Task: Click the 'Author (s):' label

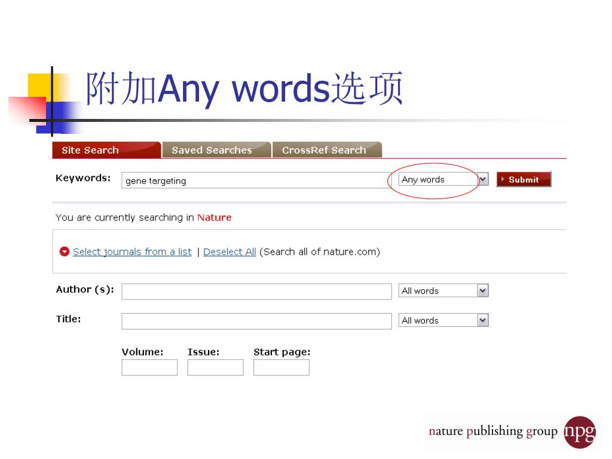Action: click(x=85, y=290)
